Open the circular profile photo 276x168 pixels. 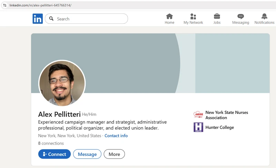62,83
